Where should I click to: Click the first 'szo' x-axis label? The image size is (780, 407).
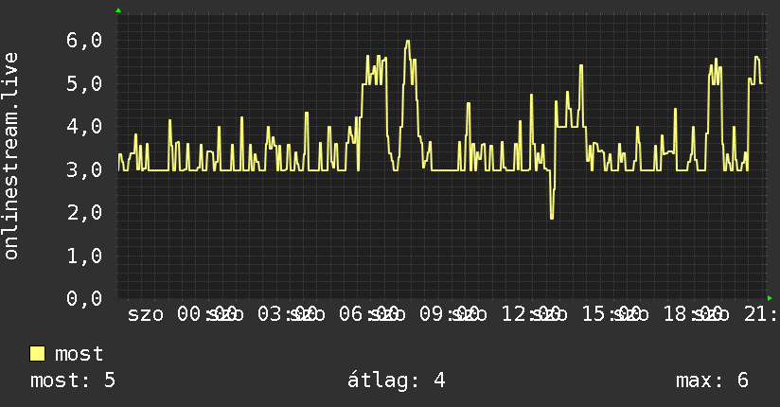(x=146, y=314)
